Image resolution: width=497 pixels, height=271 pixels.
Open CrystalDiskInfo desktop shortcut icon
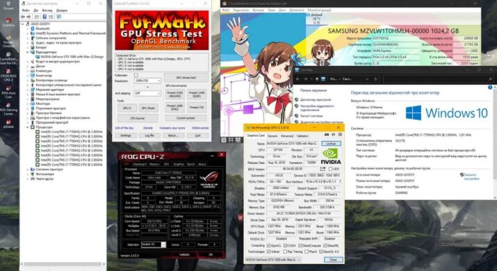click(x=8, y=58)
